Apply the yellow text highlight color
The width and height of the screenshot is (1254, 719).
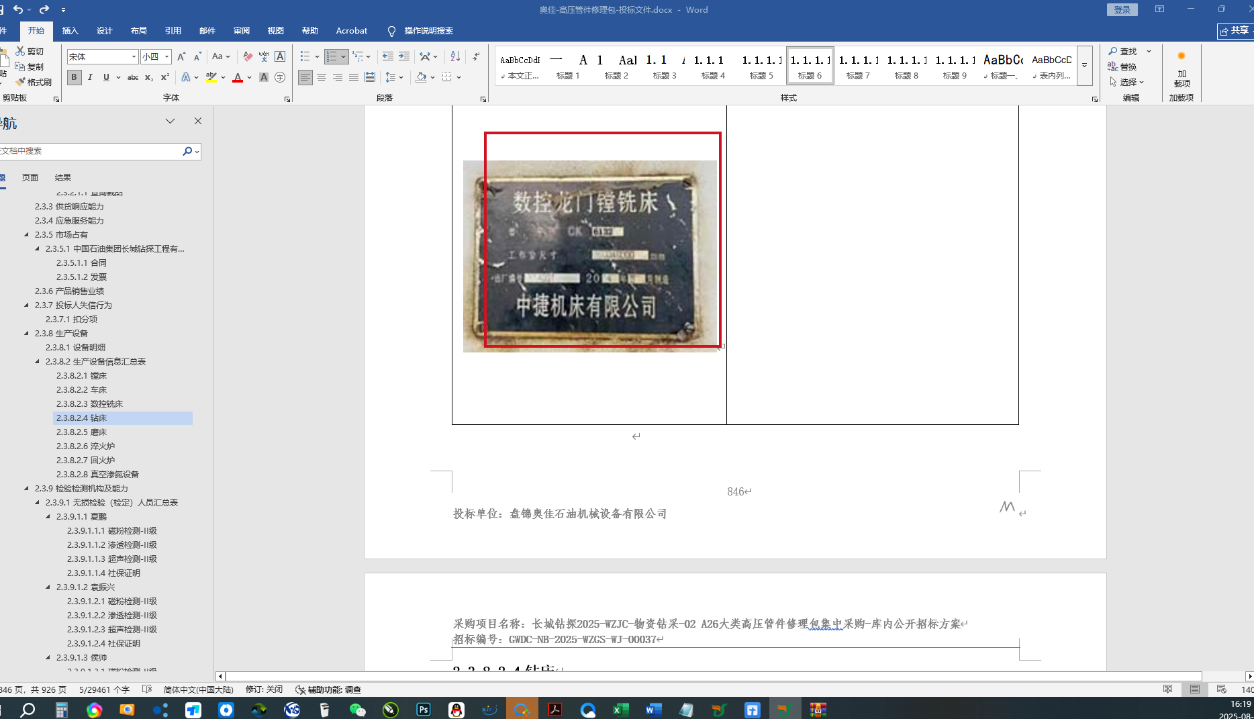click(x=211, y=77)
